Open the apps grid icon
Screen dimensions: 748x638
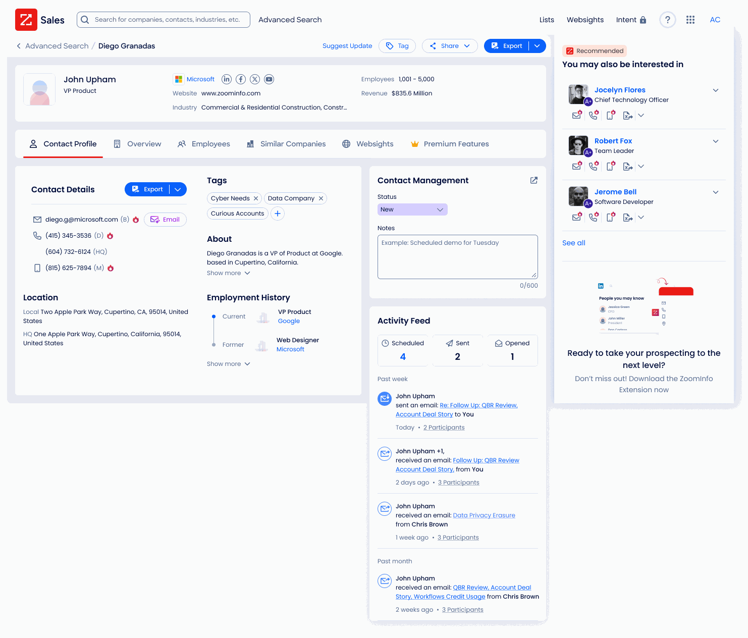690,20
